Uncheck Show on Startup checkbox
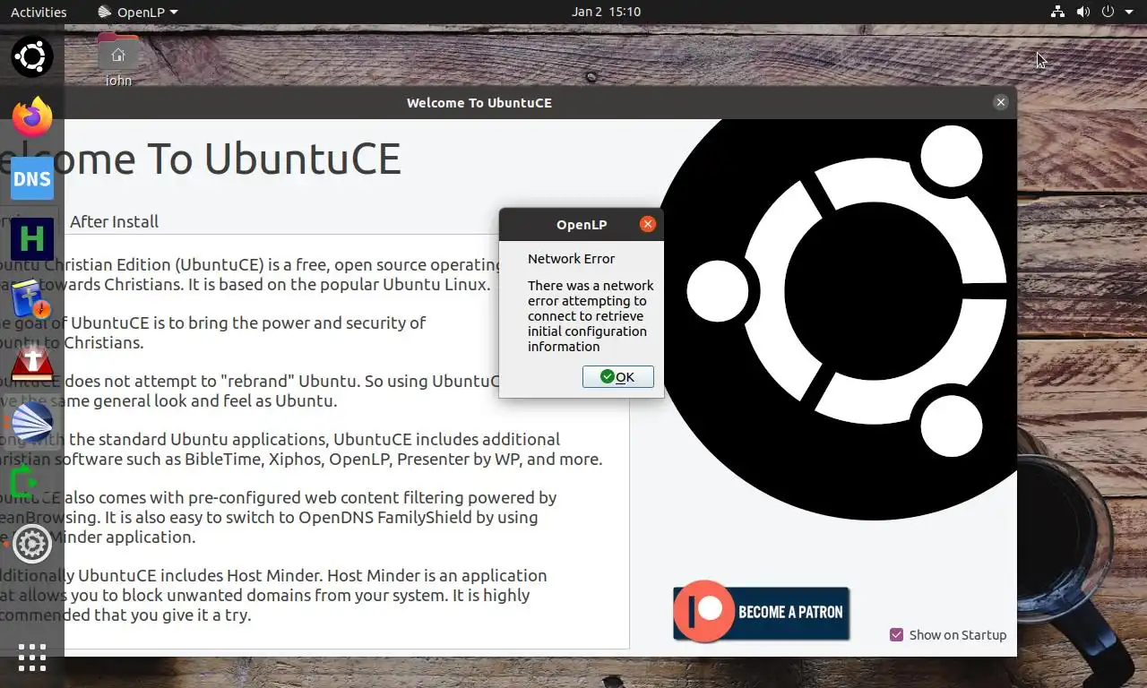Viewport: 1147px width, 688px height. coord(896,634)
